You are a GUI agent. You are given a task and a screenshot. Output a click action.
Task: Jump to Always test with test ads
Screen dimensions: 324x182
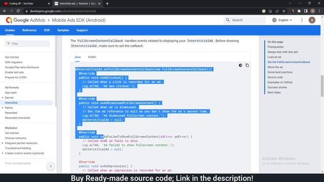(282, 52)
